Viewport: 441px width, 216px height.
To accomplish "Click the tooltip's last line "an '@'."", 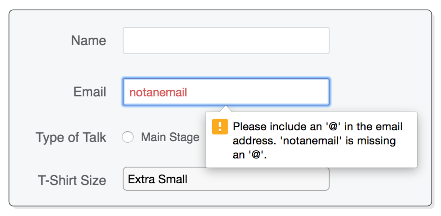I will [249, 155].
